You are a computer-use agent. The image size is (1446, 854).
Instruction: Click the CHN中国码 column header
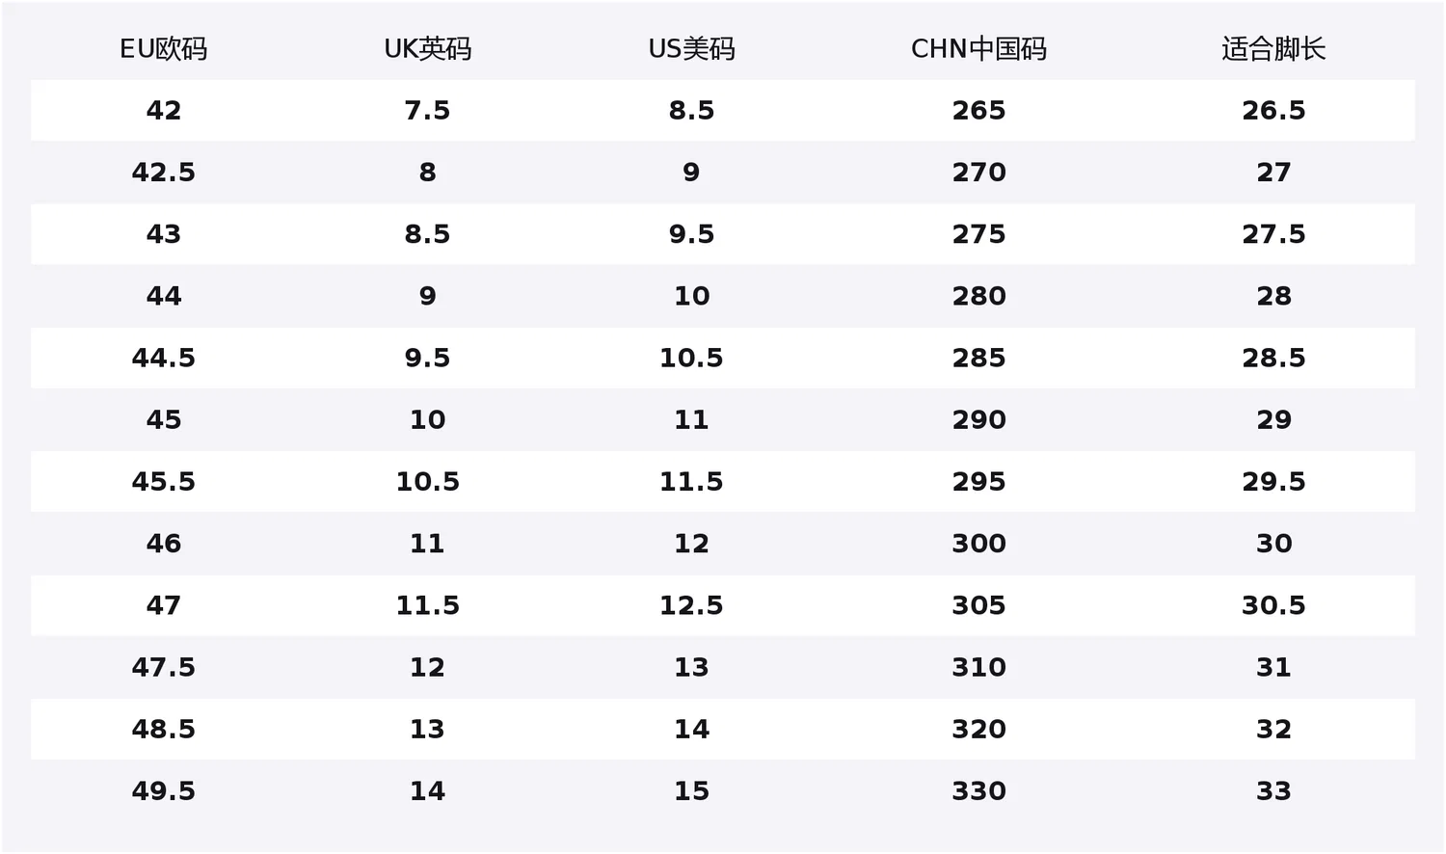(x=978, y=49)
